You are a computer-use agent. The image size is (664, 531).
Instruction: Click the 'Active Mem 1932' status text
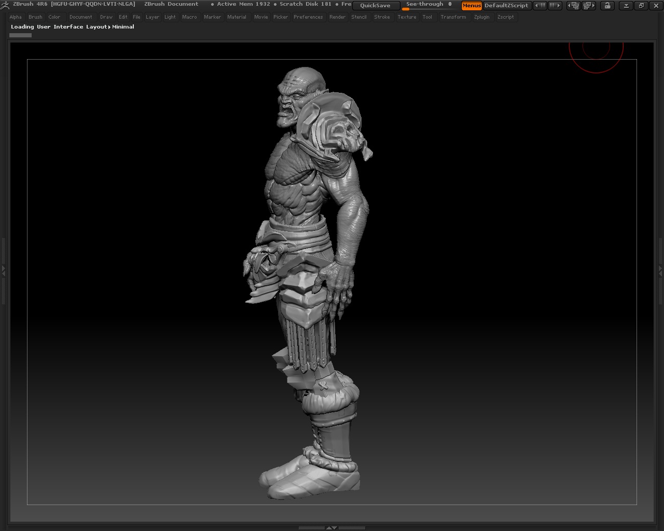pos(244,4)
